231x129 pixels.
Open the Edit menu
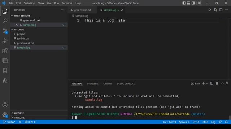pyautogui.click(x=18, y=3)
